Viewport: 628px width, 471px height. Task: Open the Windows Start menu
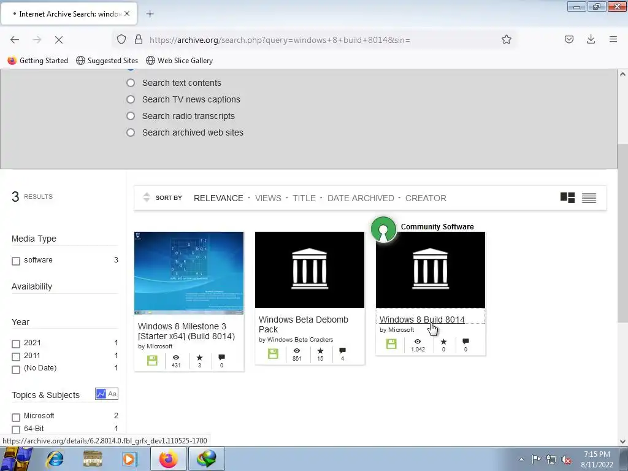16,459
